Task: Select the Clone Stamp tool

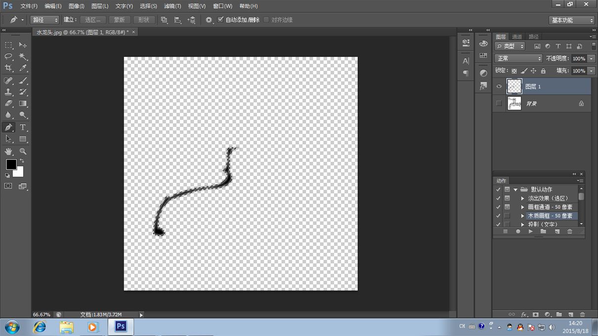Action: click(8, 92)
